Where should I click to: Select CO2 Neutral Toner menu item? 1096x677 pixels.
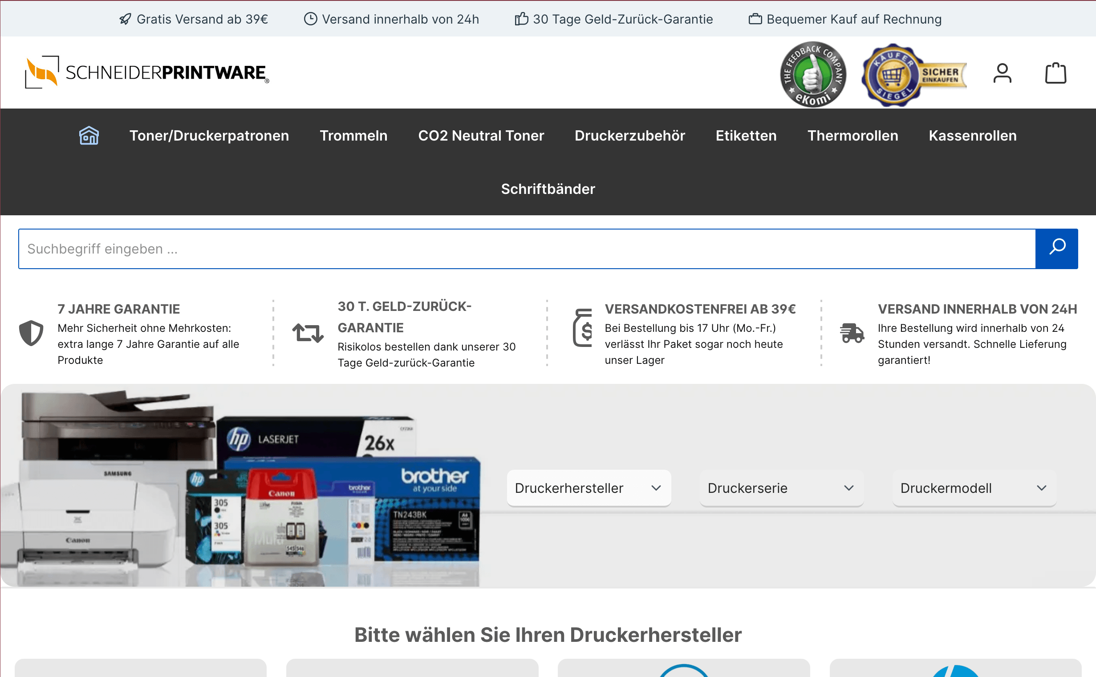[481, 135]
